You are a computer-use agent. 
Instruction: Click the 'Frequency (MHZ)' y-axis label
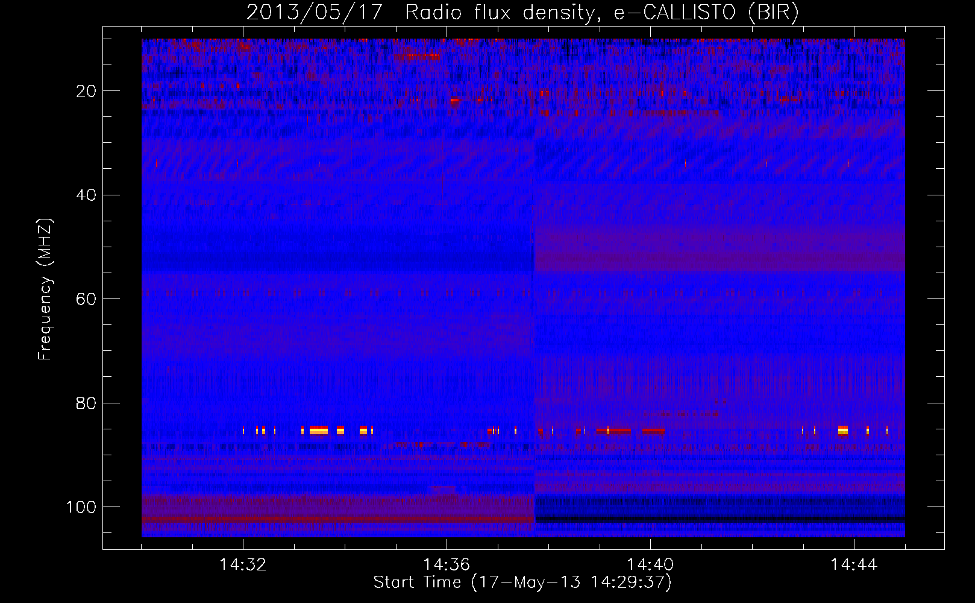click(x=46, y=289)
